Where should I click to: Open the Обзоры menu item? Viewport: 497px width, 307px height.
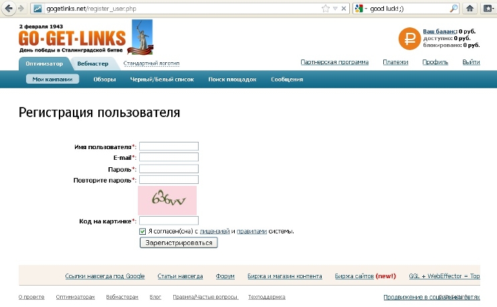click(104, 79)
